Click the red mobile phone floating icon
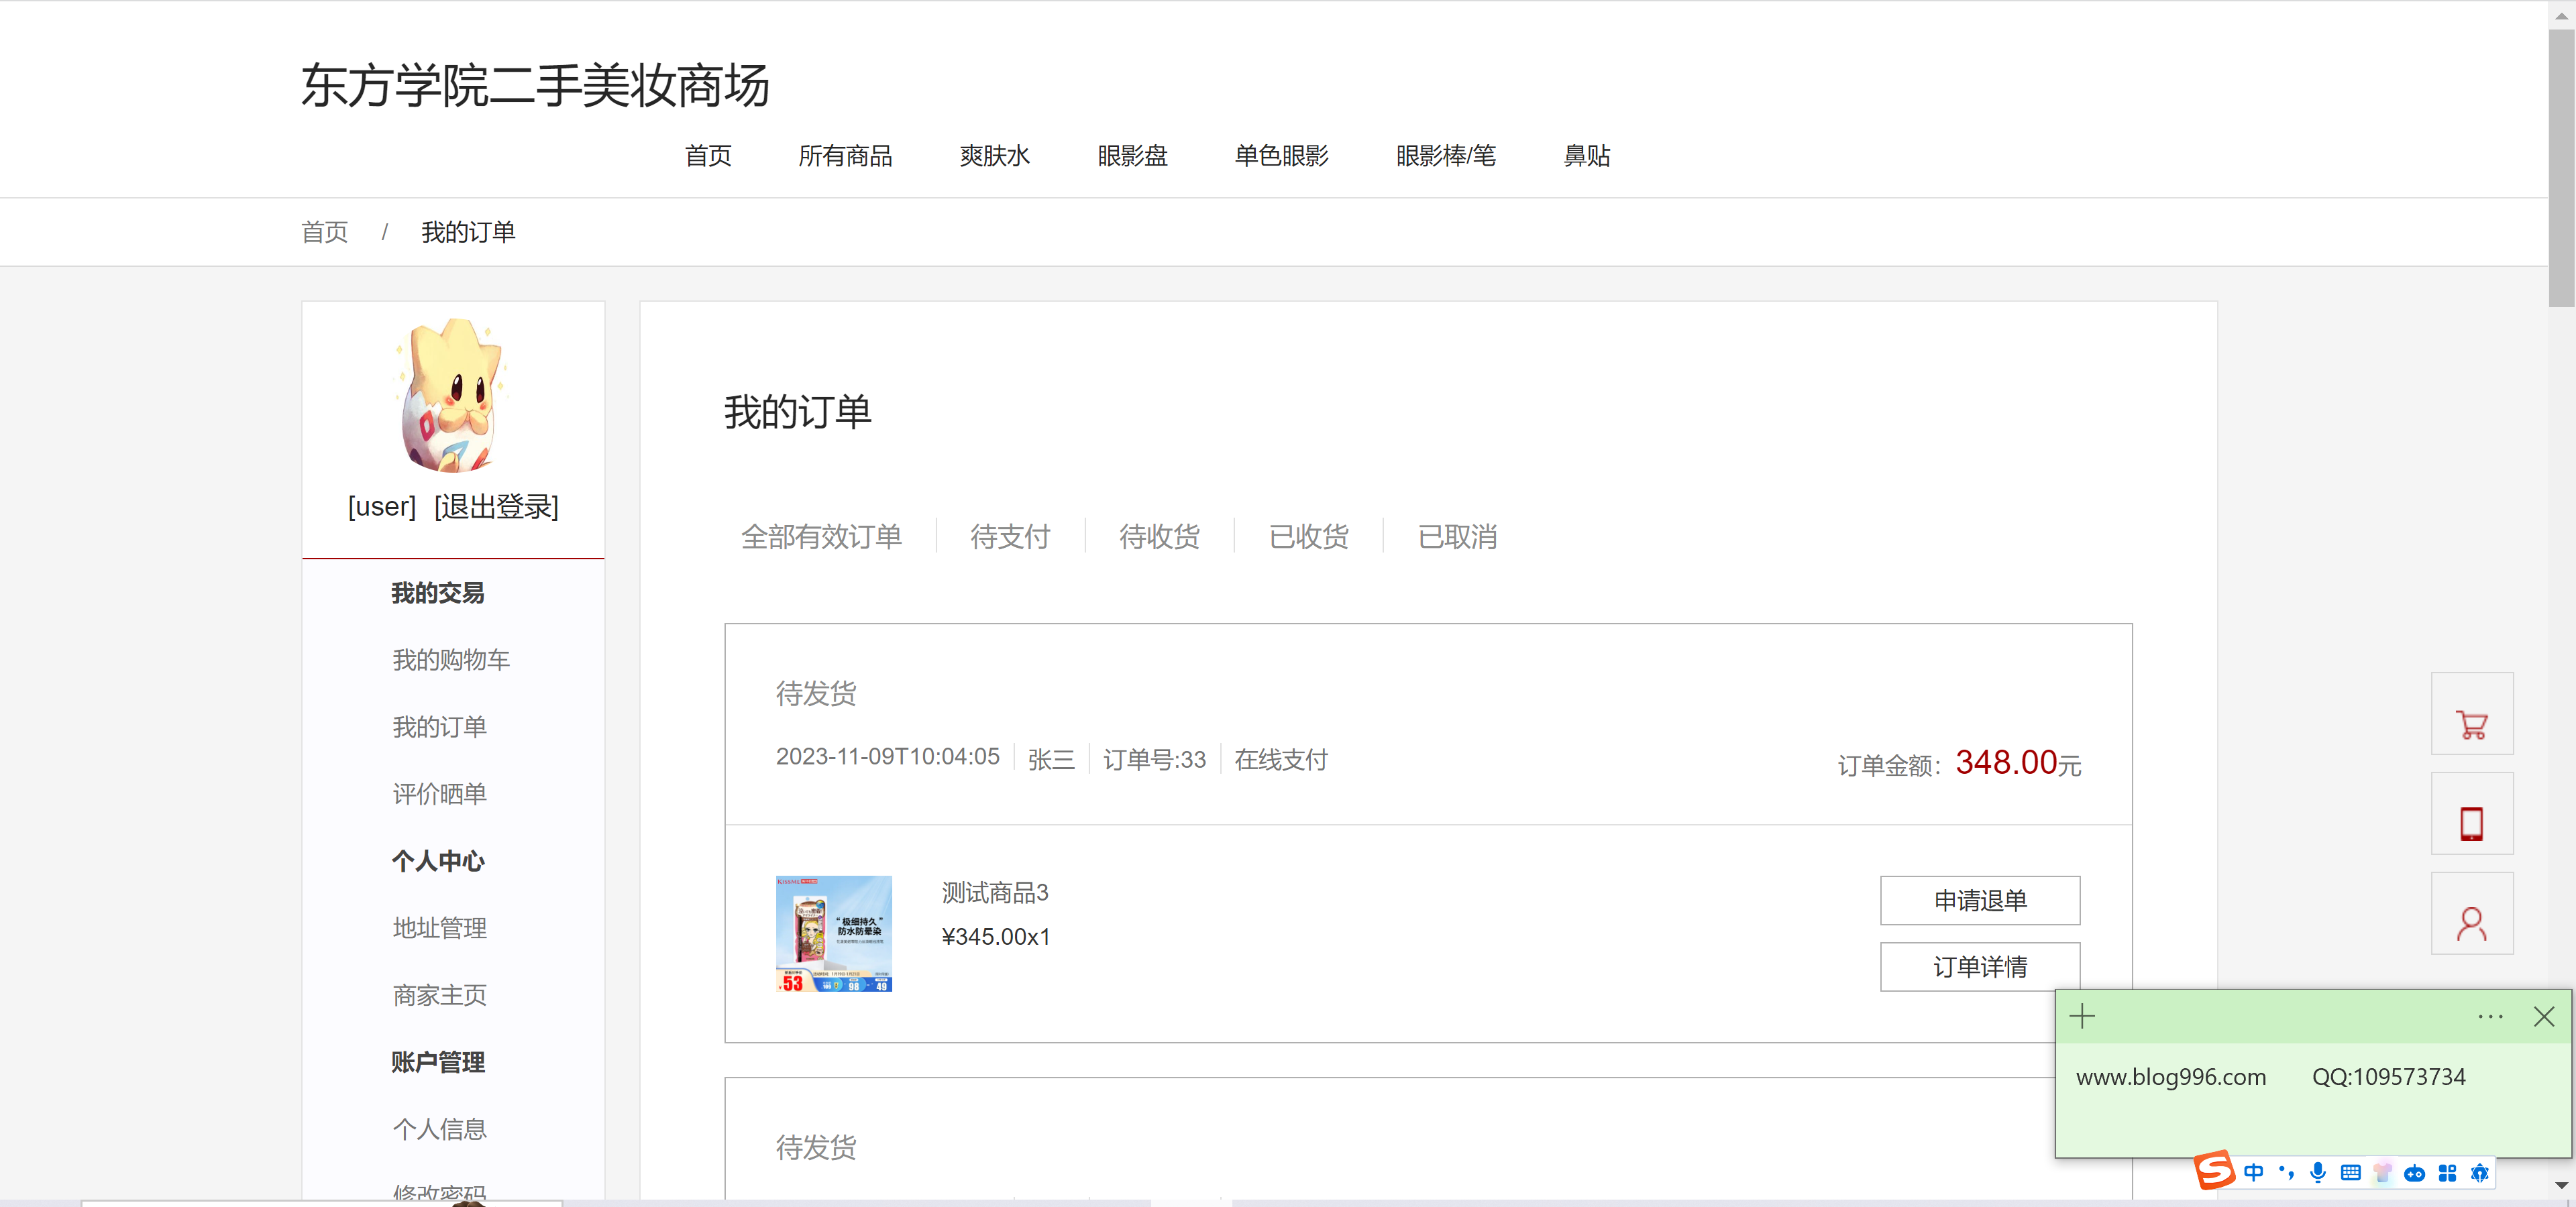 coord(2471,813)
